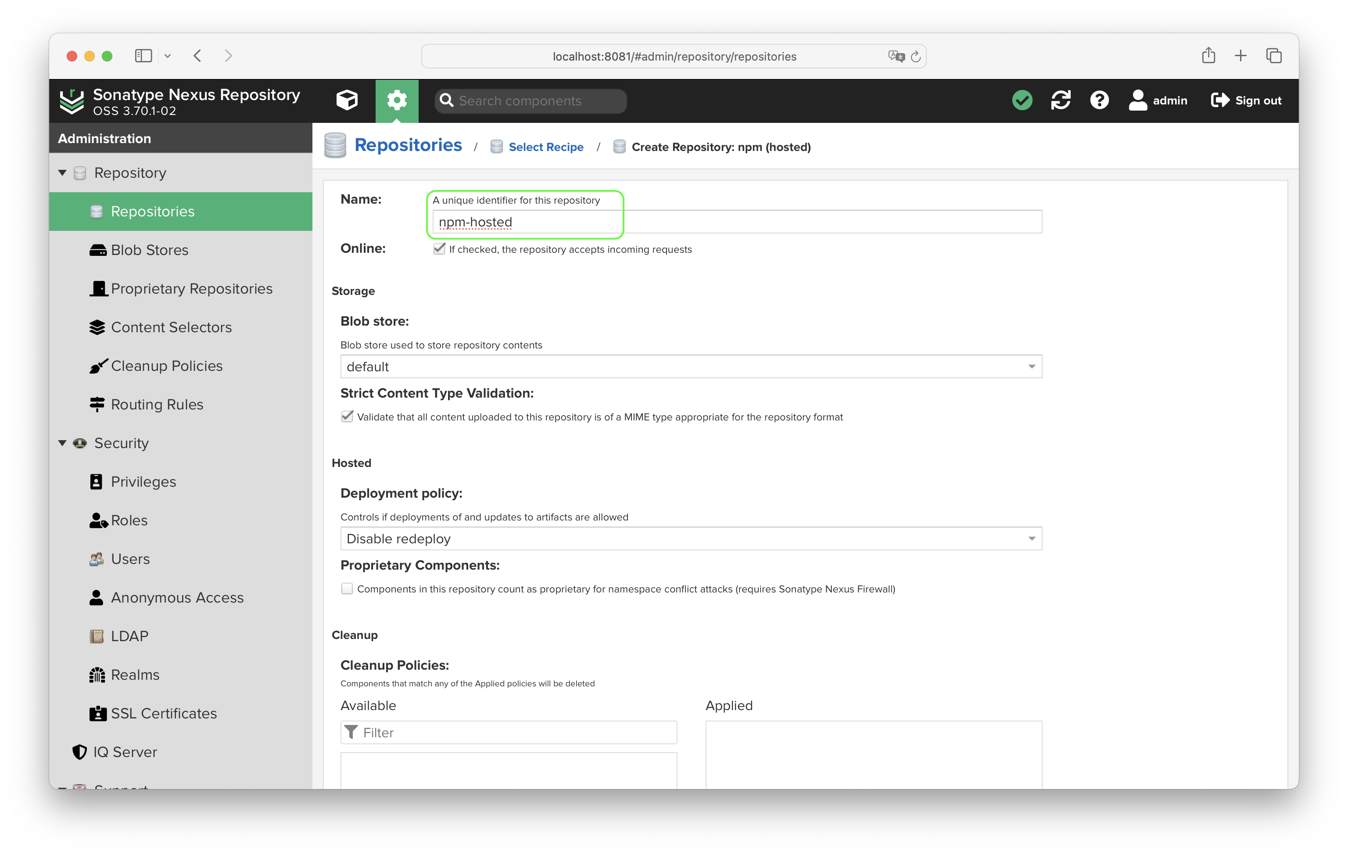Select Cleanup Policies menu item
This screenshot has height=854, width=1348.
coord(166,366)
